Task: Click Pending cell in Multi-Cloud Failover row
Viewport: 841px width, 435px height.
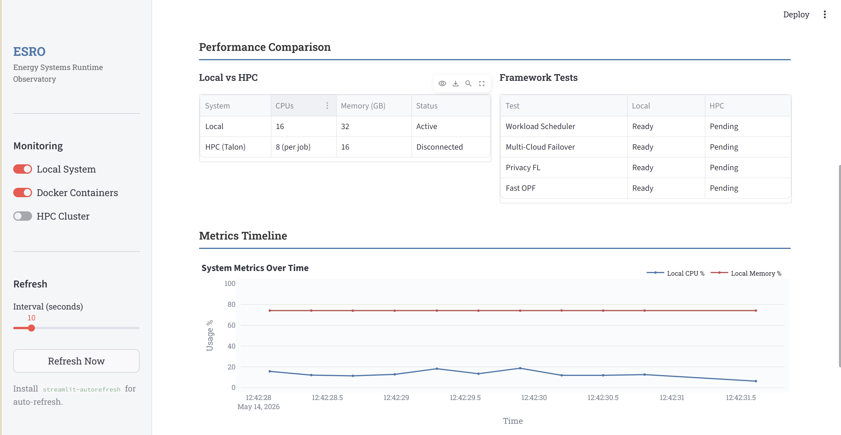Action: tap(747, 147)
